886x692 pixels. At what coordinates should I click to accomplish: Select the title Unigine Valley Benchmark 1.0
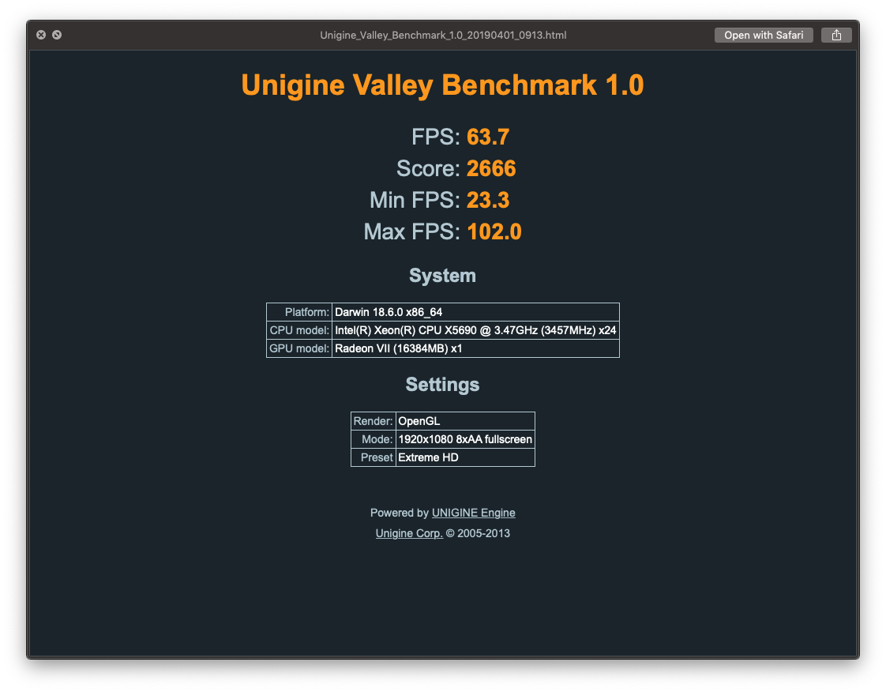pyautogui.click(x=442, y=85)
